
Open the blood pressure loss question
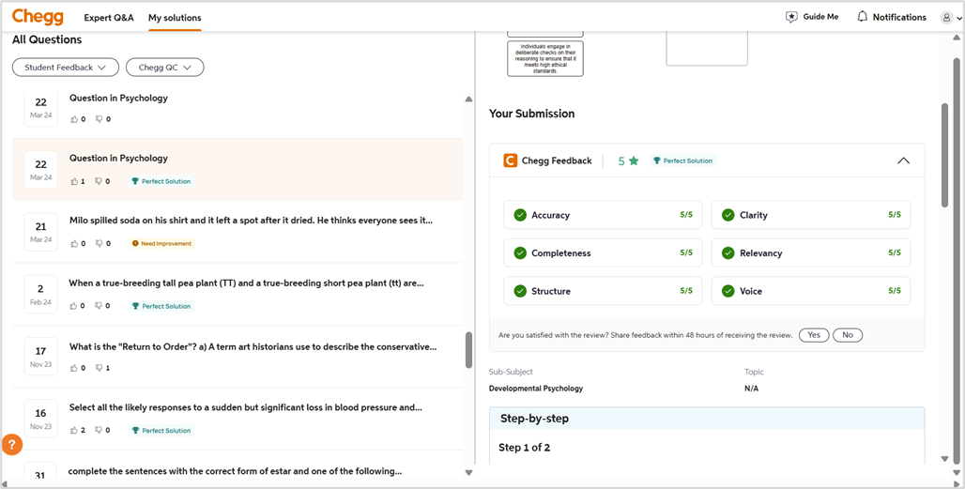pos(246,407)
